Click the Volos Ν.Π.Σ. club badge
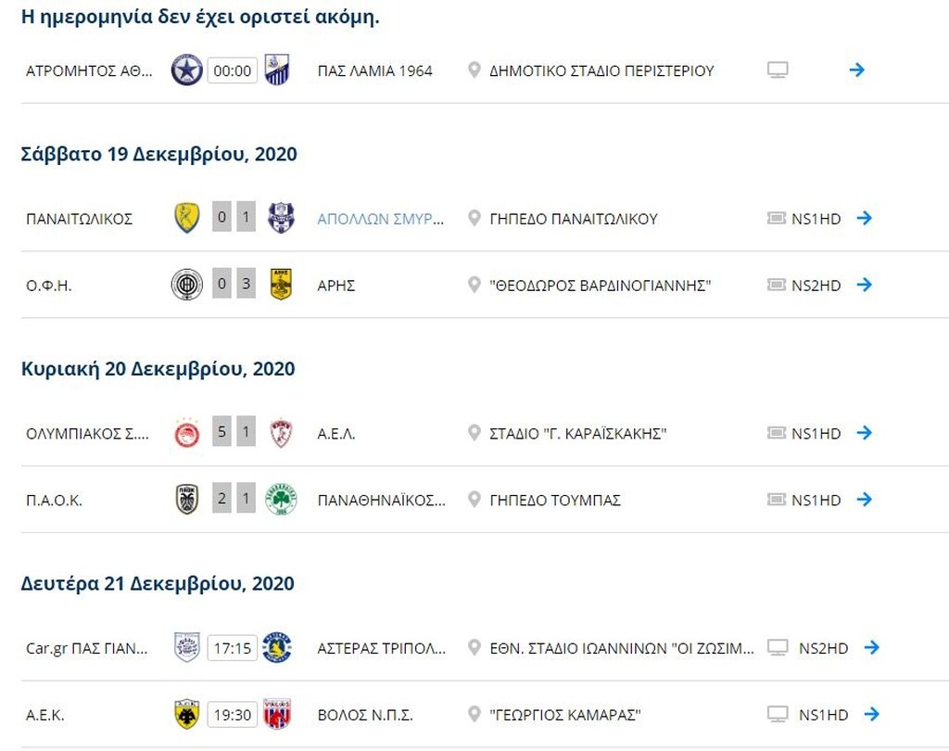The width and height of the screenshot is (949, 751). [x=282, y=714]
